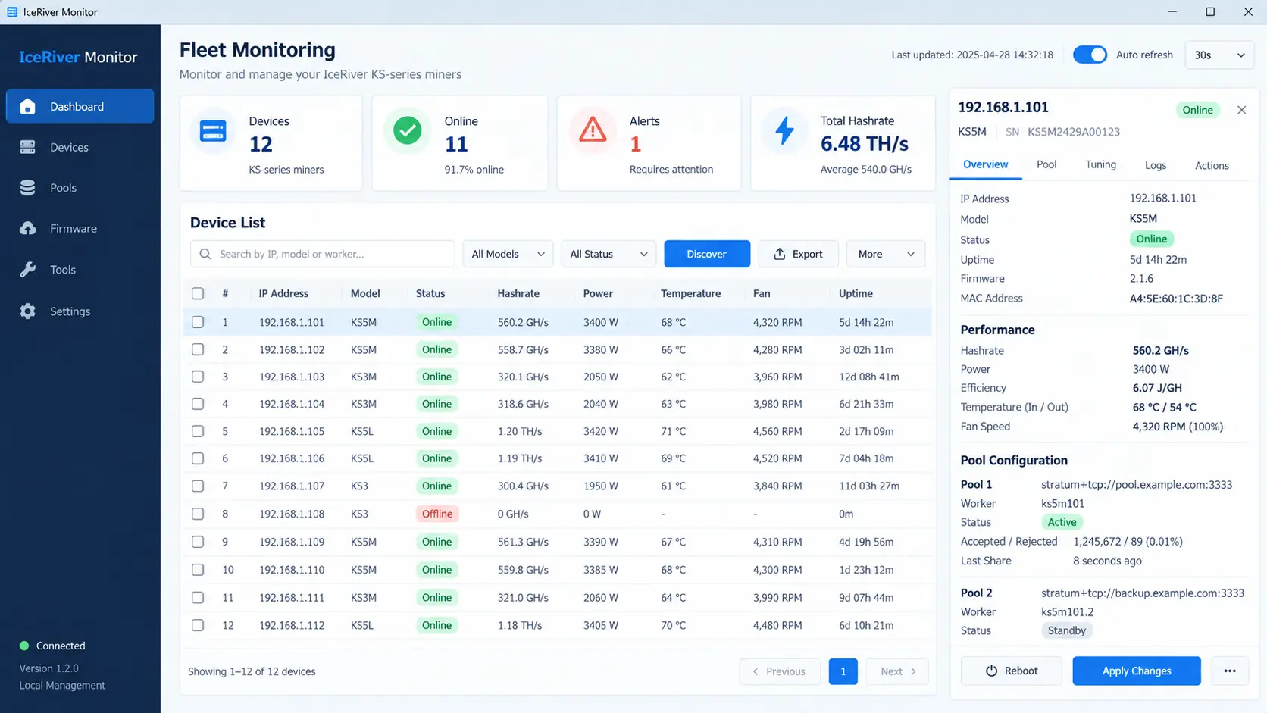Click IP address 192.168.1.105 in table

(x=292, y=431)
